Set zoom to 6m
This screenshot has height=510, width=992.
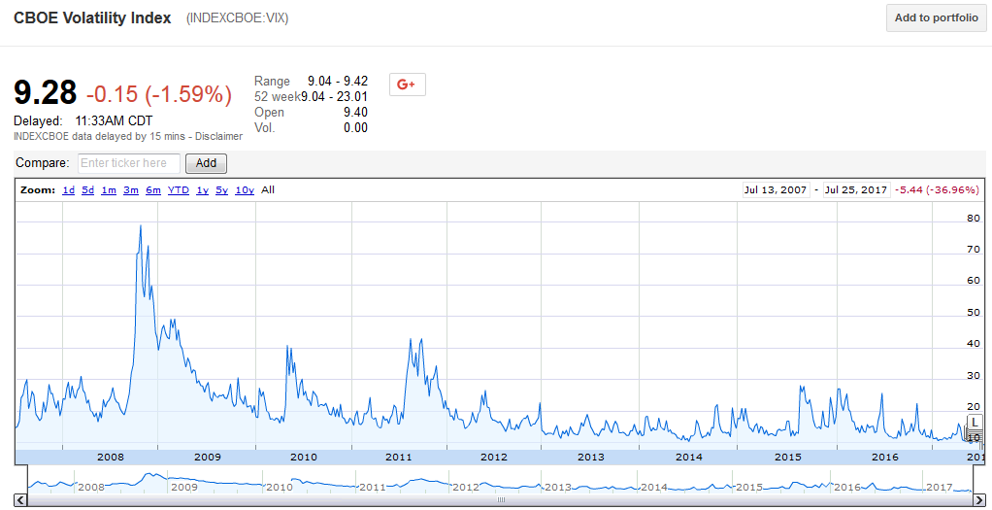coord(153,190)
